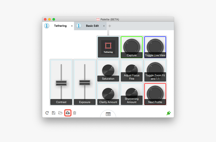216x142 pixels.
Task: Click the green plug connection icon
Action: point(169,113)
